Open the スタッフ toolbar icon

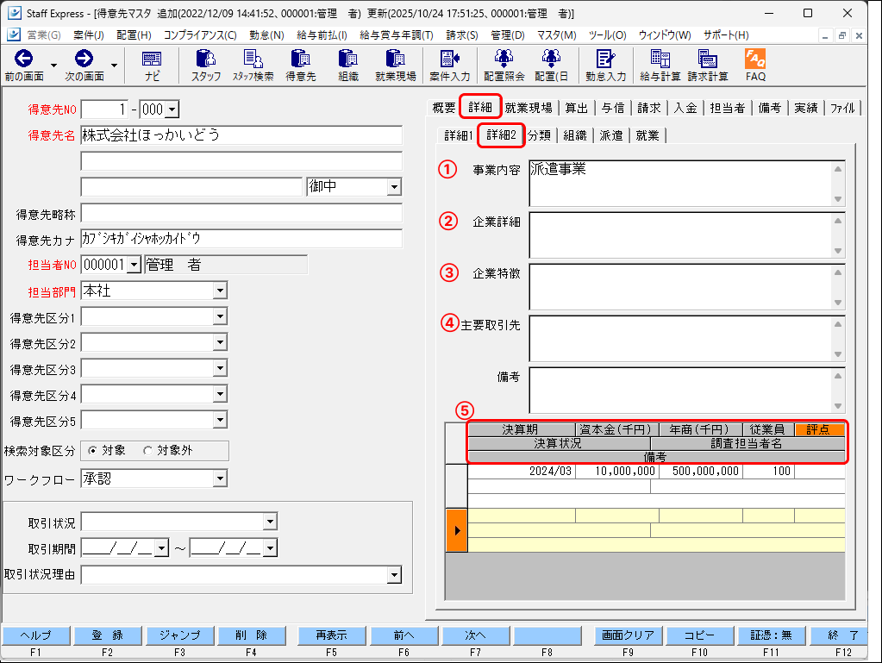pos(206,65)
